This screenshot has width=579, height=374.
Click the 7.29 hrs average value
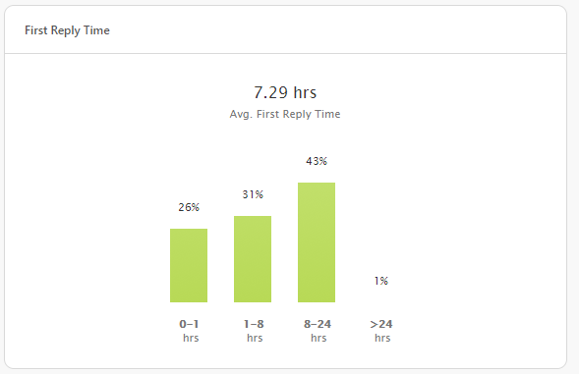tap(285, 92)
